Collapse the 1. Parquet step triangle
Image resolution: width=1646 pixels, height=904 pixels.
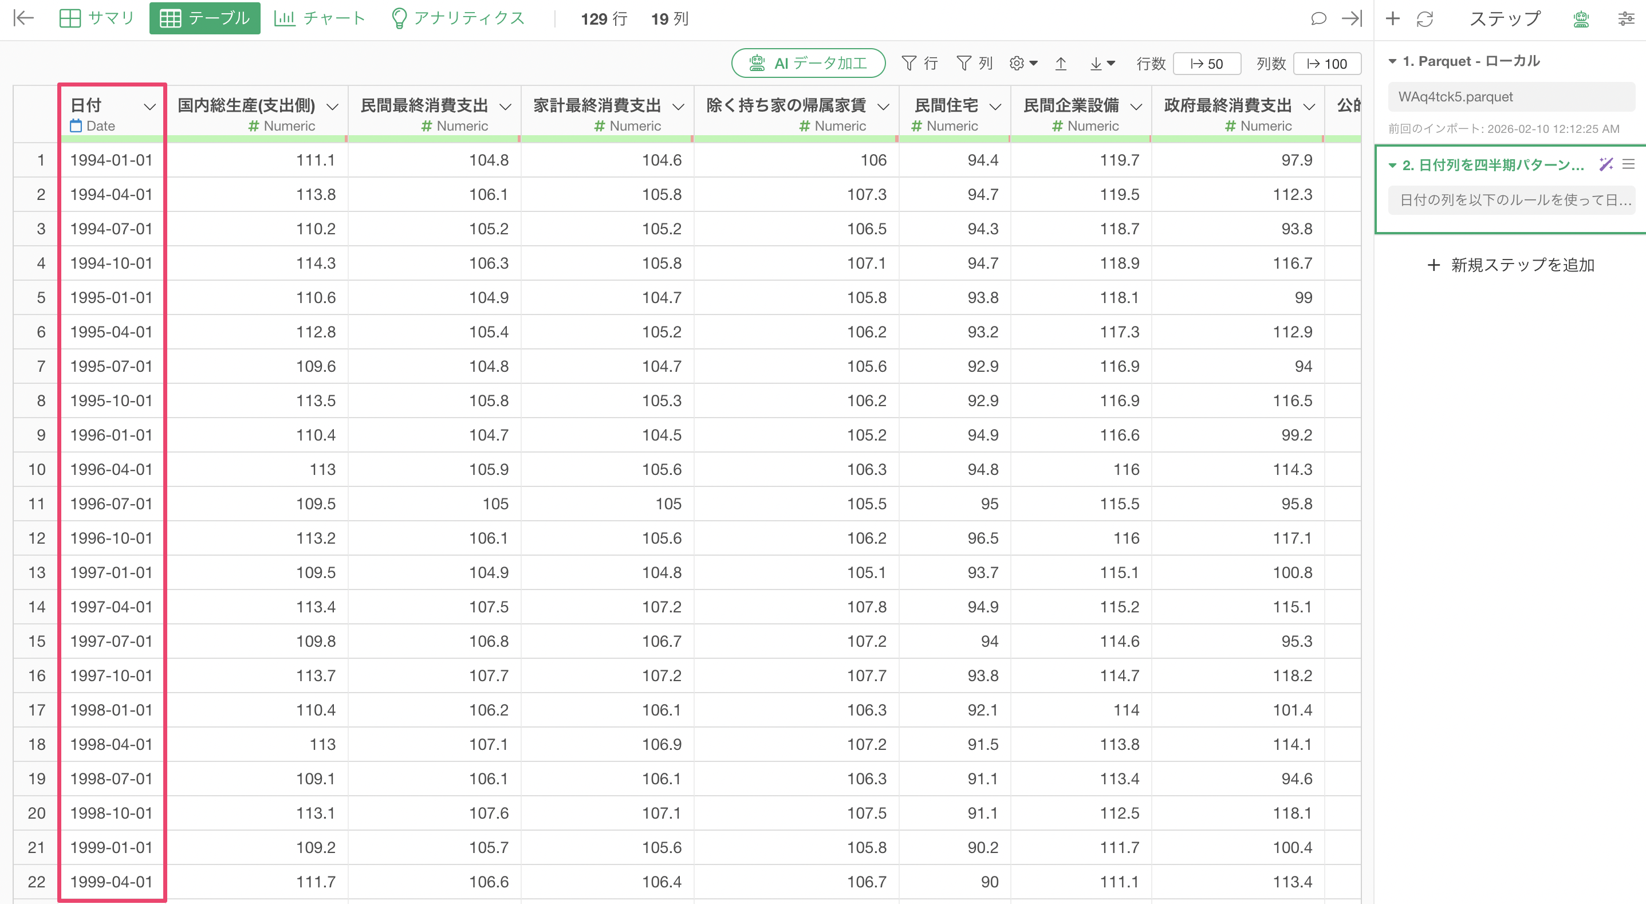tap(1392, 61)
